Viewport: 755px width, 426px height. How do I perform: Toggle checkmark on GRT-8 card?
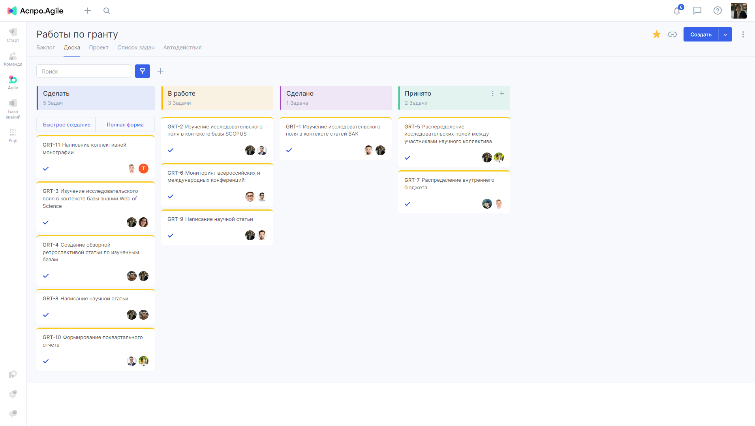[x=46, y=315]
